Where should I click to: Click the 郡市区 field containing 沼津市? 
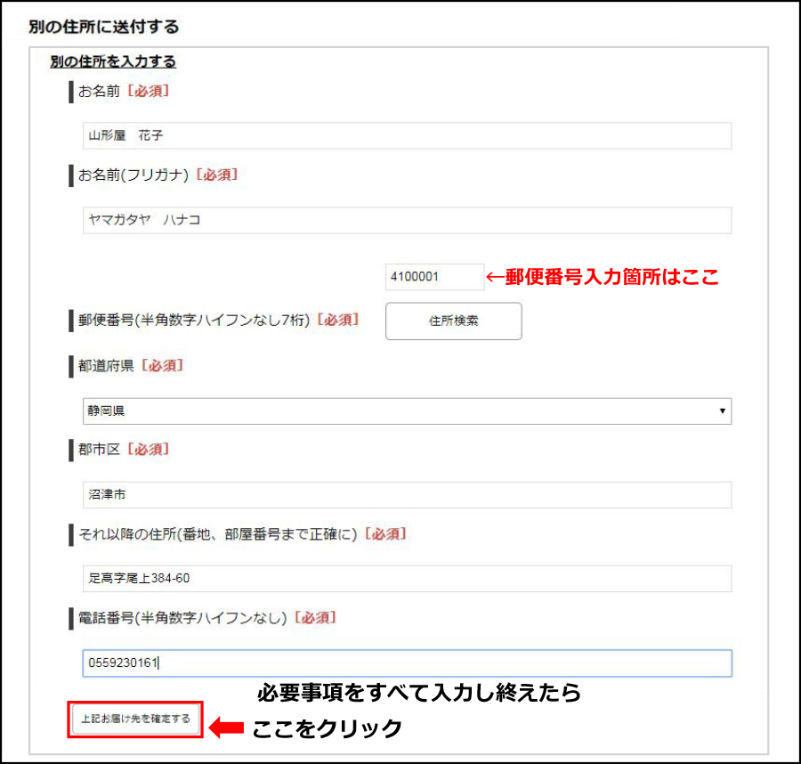point(406,495)
